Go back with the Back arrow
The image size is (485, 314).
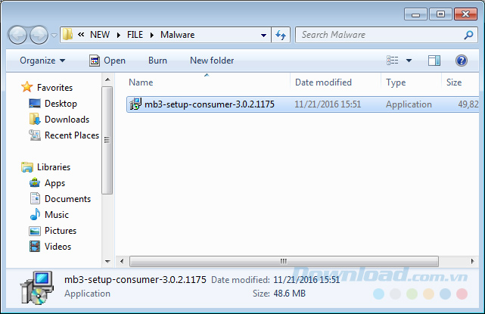[17, 35]
